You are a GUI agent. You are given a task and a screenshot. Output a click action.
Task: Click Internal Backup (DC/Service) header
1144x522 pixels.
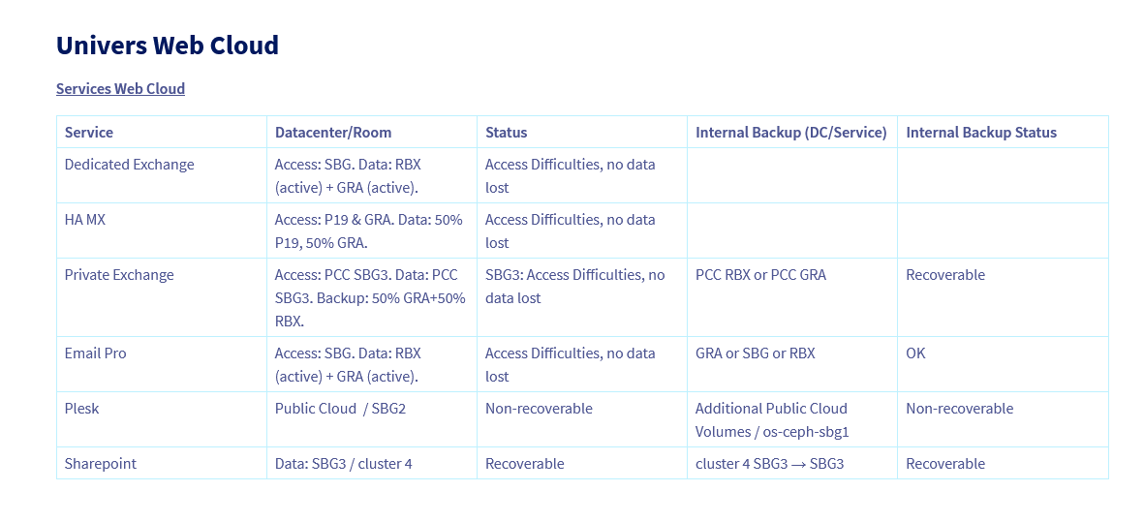pos(790,132)
